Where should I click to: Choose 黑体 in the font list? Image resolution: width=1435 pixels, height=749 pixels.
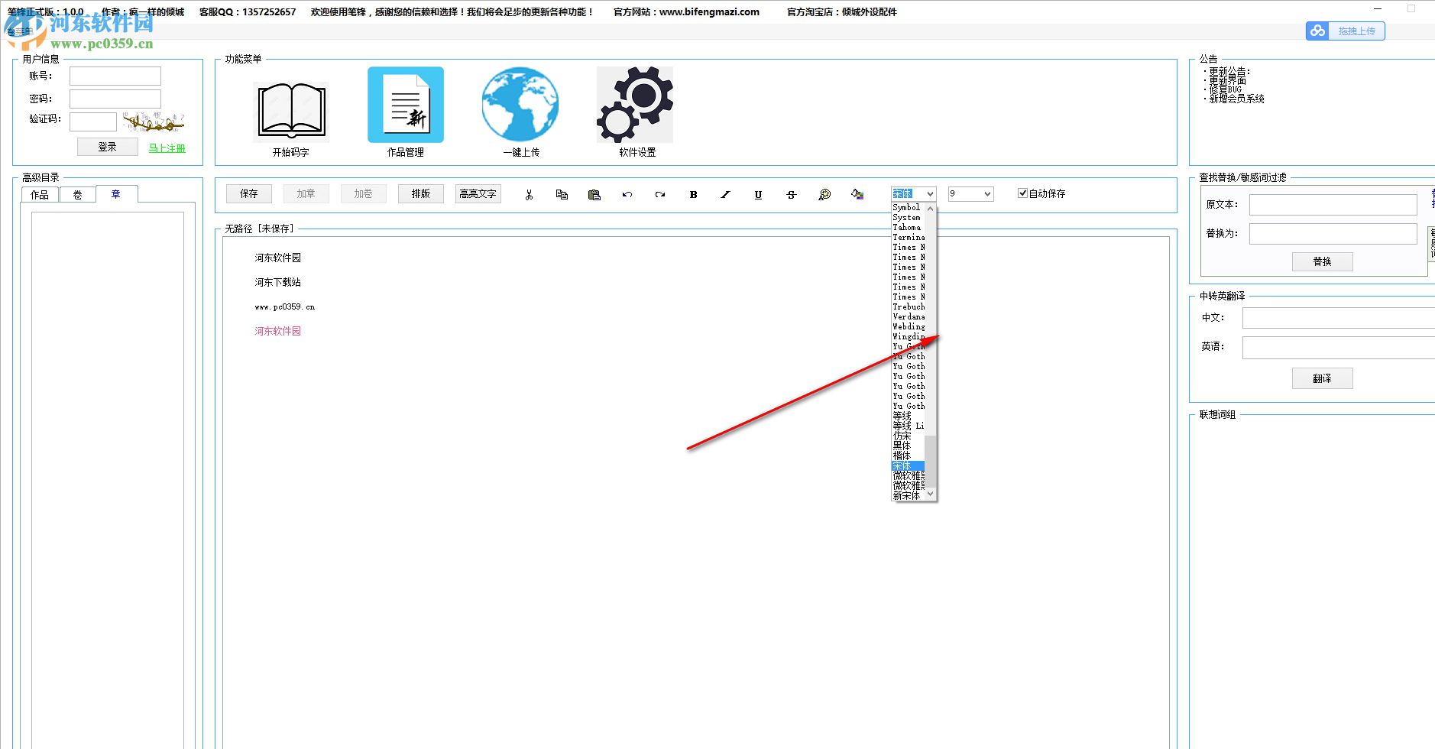pyautogui.click(x=909, y=446)
